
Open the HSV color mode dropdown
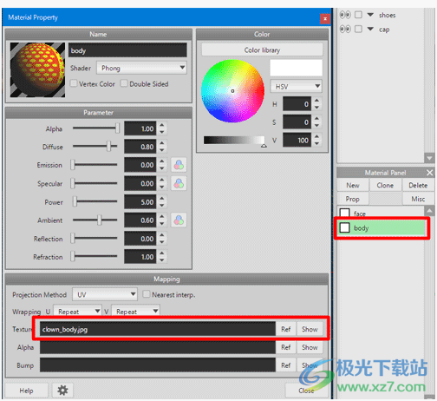(x=297, y=86)
